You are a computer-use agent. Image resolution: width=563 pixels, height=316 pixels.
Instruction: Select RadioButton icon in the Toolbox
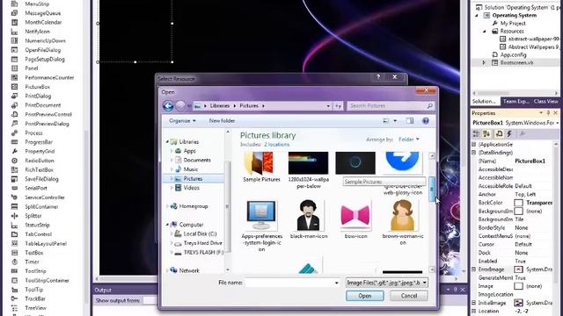pos(14,161)
